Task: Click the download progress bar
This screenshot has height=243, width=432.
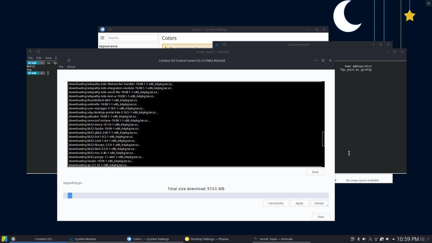Action: (196, 196)
